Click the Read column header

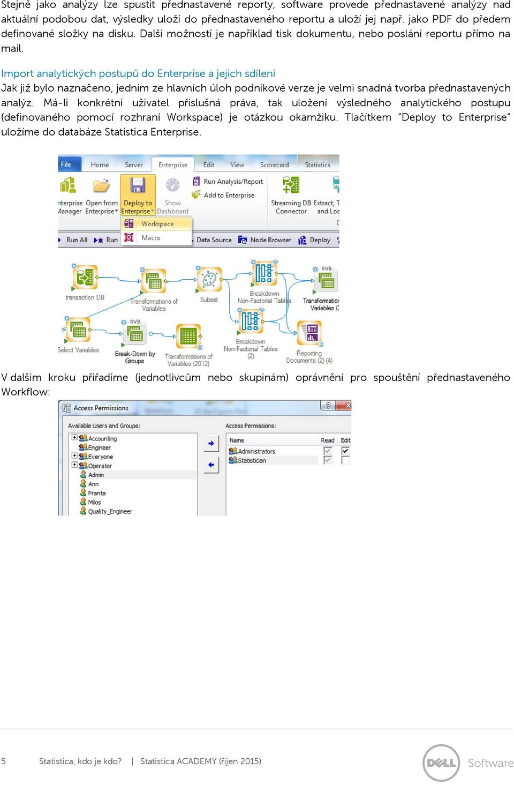click(328, 440)
